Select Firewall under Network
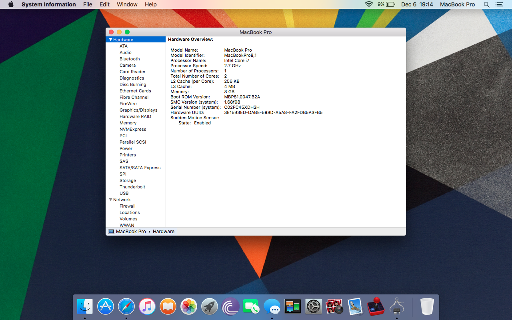The width and height of the screenshot is (512, 320). tap(128, 206)
